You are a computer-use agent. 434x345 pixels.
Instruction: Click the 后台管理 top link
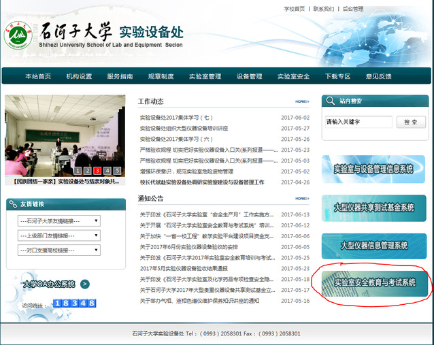pyautogui.click(x=353, y=9)
